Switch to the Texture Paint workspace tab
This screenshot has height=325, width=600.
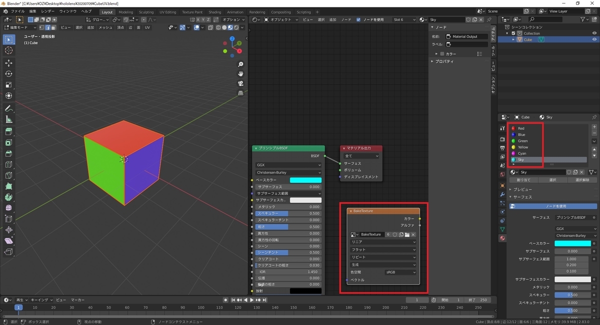(x=192, y=12)
